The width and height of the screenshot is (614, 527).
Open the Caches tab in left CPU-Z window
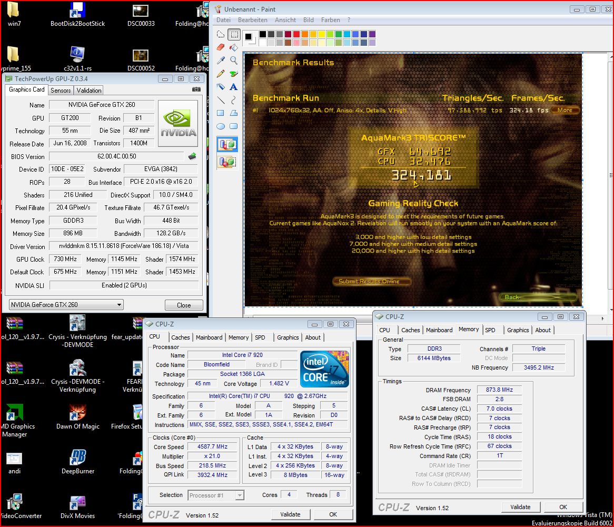point(180,337)
